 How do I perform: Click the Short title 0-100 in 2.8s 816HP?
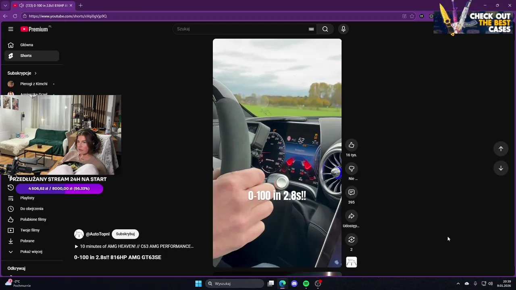tap(118, 257)
